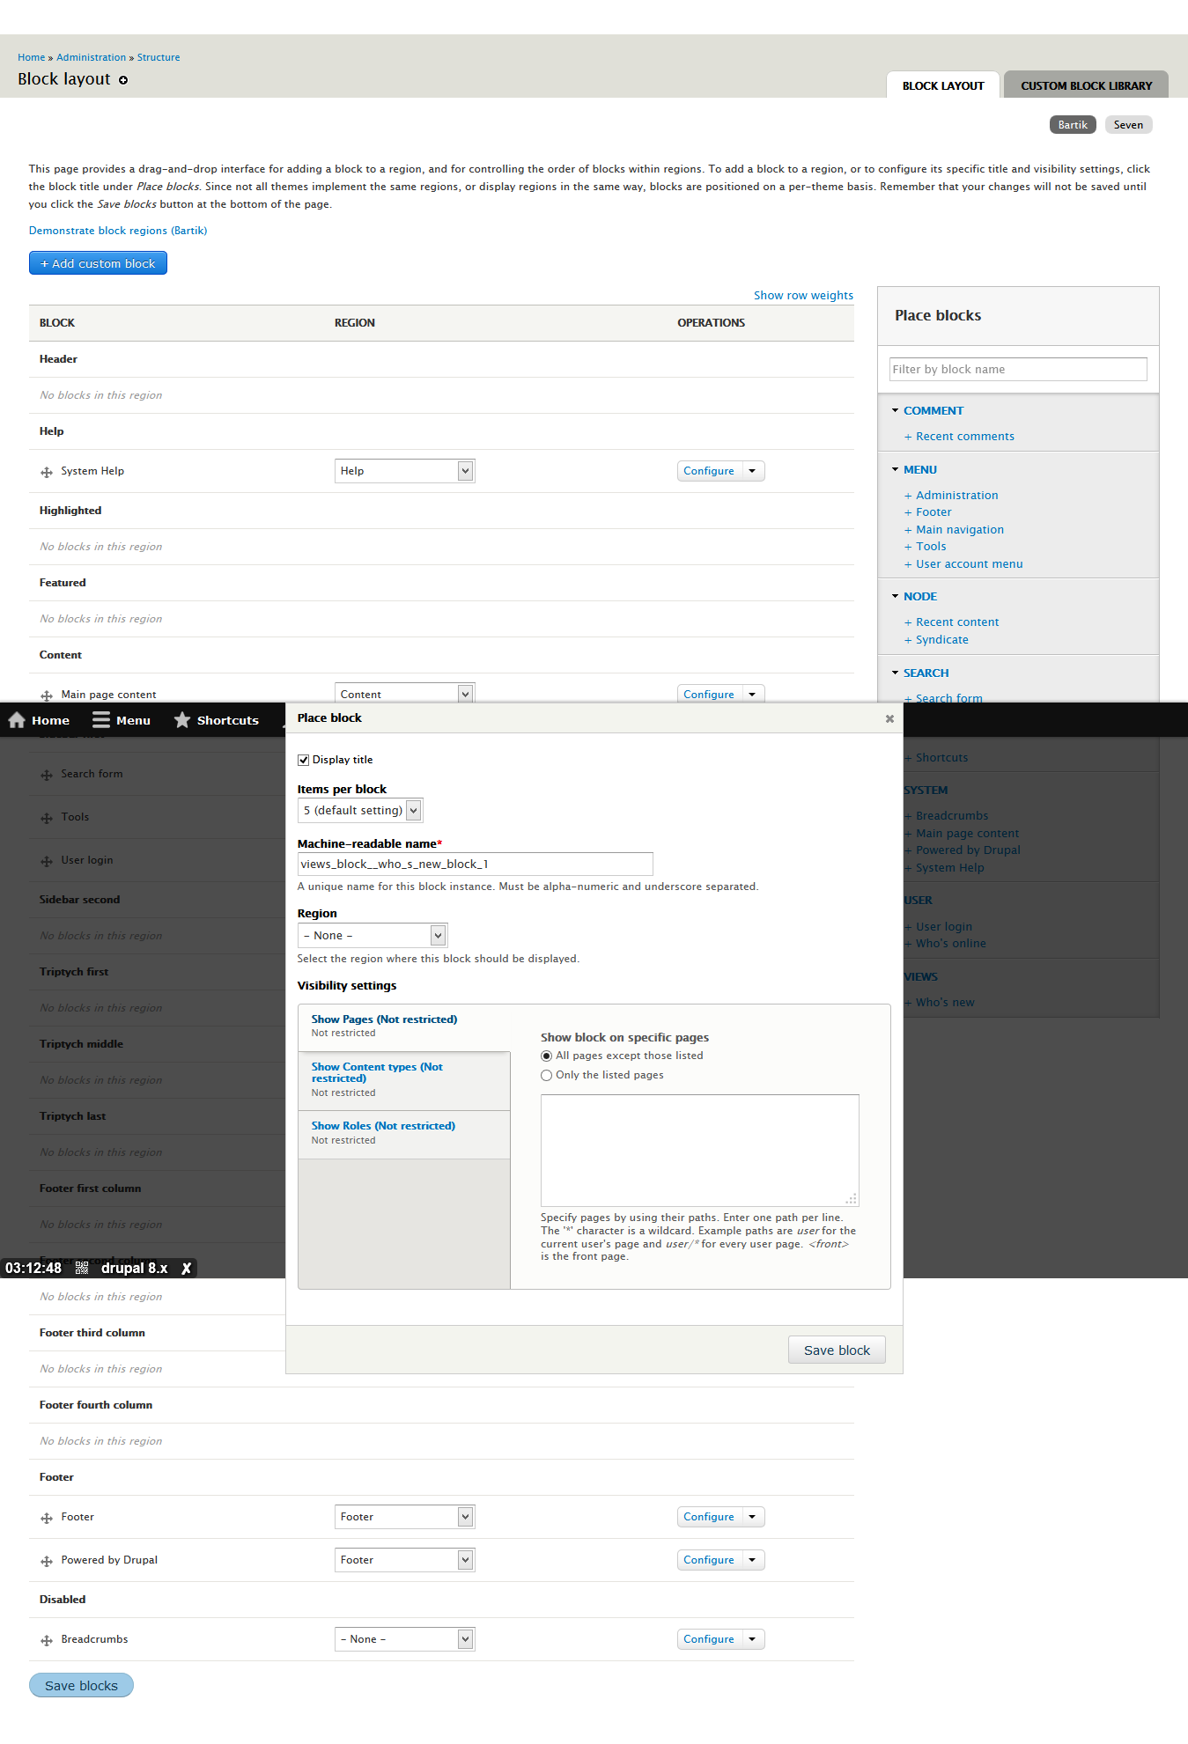
Task: Open the Region dropdown in dialog
Action: tap(373, 935)
